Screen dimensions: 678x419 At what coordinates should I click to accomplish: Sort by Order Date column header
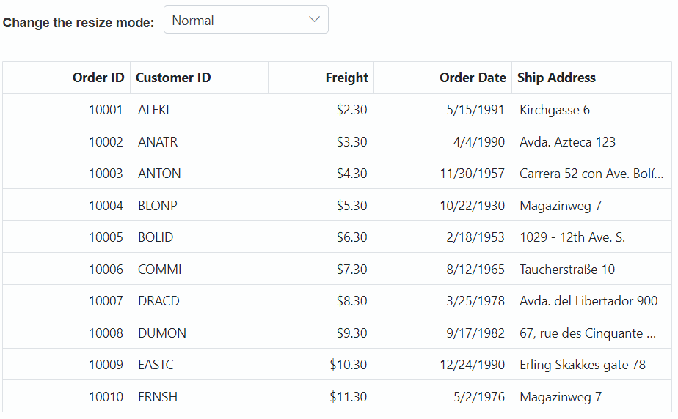point(442,78)
